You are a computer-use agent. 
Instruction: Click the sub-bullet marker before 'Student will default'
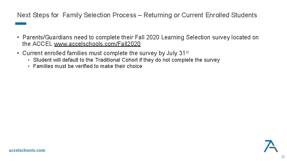tap(29, 60)
